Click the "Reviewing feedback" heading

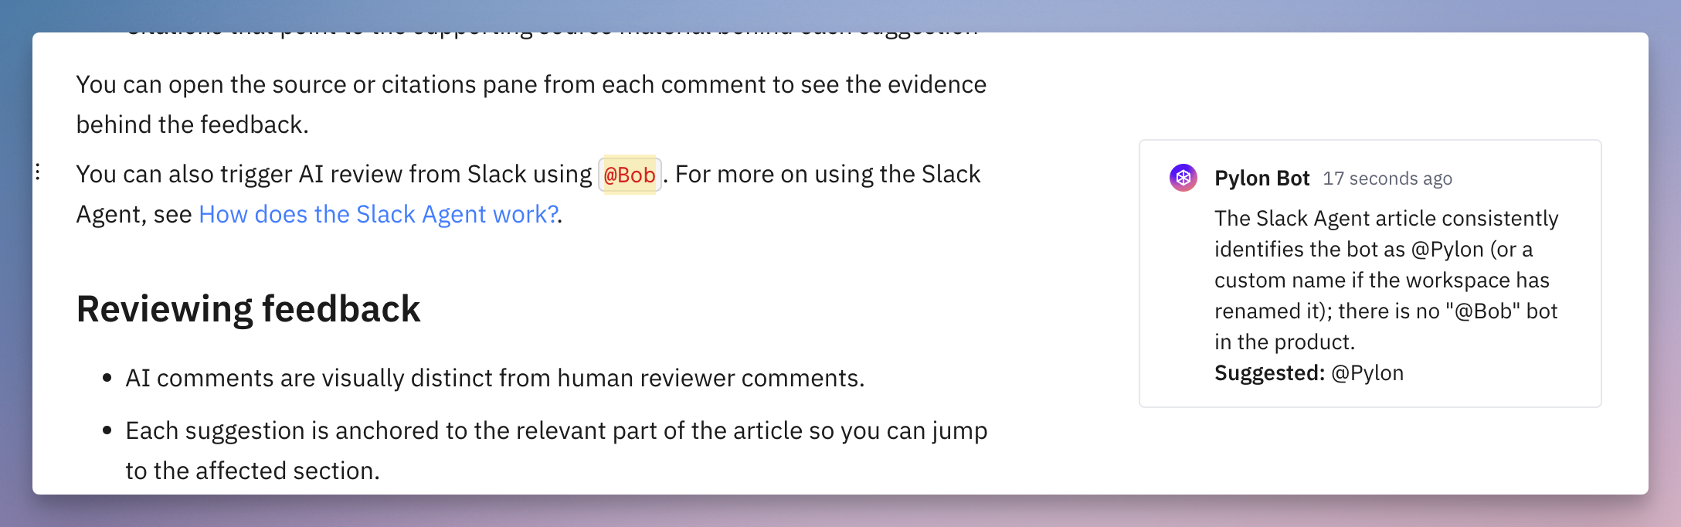point(248,309)
